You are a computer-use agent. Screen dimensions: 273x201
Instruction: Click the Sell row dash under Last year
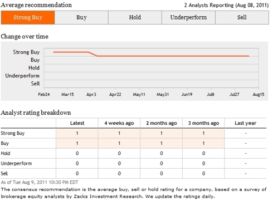click(x=246, y=174)
